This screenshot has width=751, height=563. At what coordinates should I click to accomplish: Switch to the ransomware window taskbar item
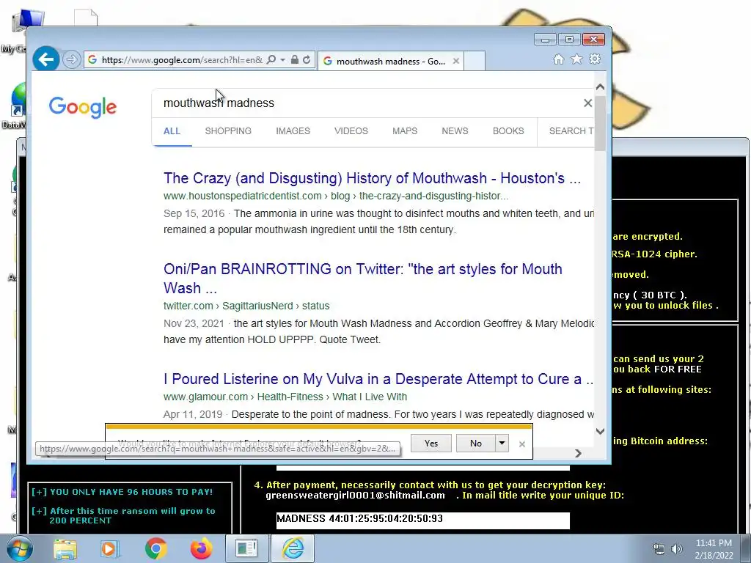[x=246, y=548]
